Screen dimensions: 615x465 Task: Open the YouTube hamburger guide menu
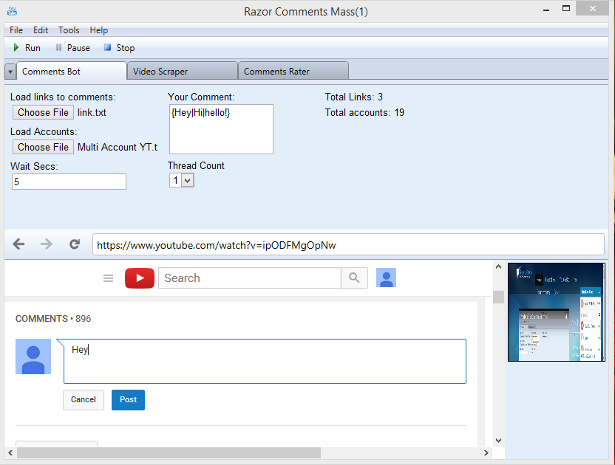(108, 278)
